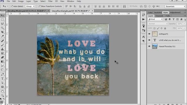The height and width of the screenshot is (105, 187).
Task: Select the Path Selection tool
Action: click(x=2, y=83)
